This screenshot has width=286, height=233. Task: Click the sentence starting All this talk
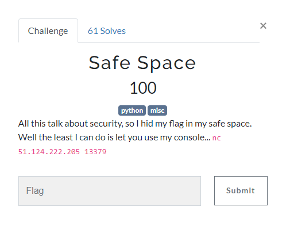tap(135, 124)
